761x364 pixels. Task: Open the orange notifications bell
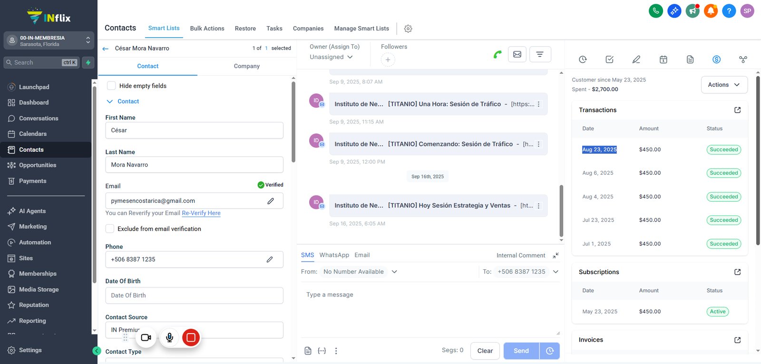(x=711, y=11)
